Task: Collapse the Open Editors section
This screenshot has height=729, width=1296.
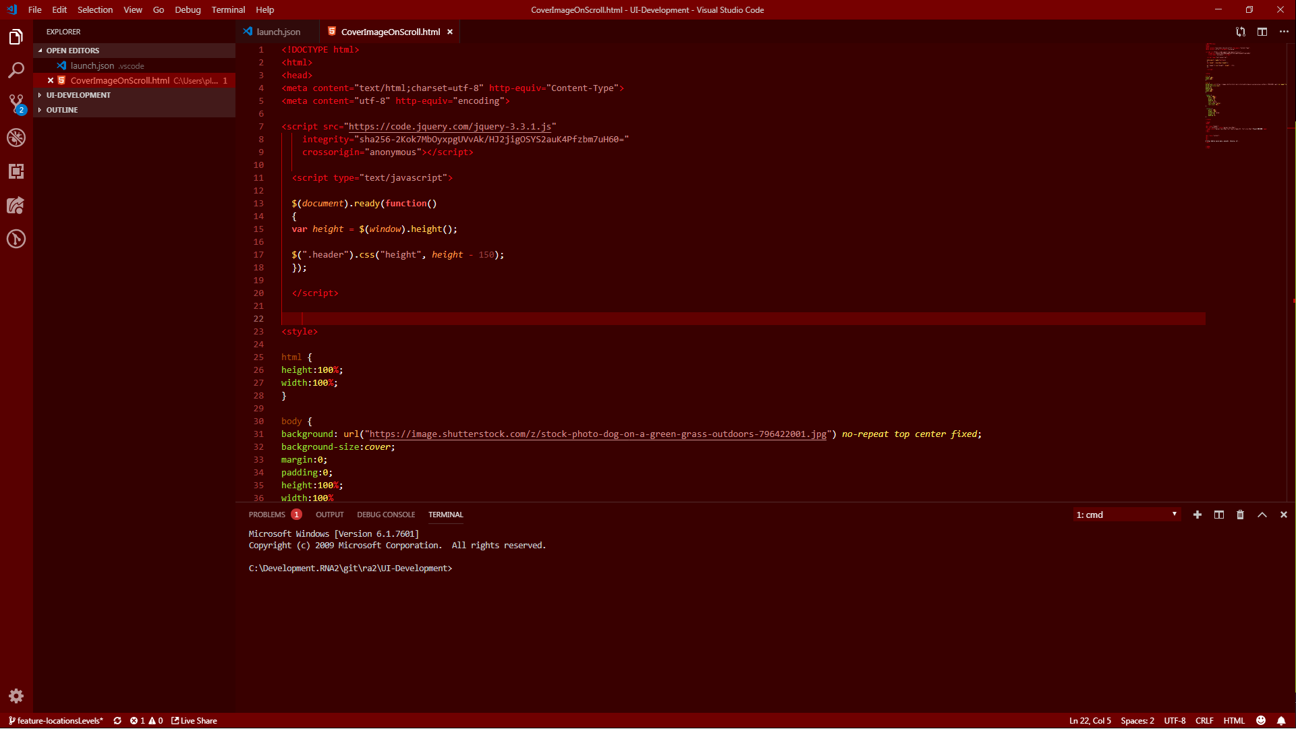Action: (x=134, y=51)
